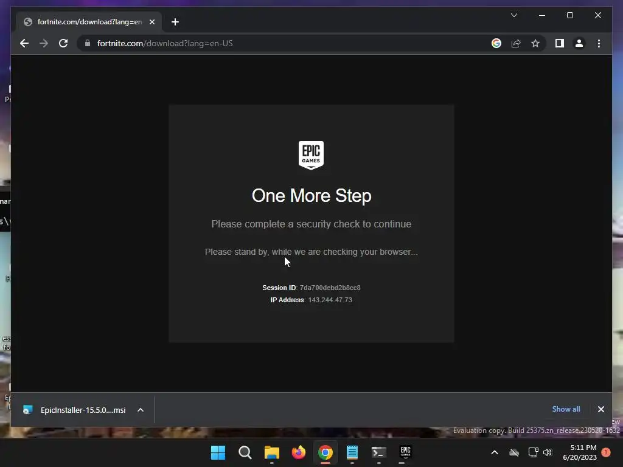
Task: Open Chrome's three-dot menu
Action: (x=599, y=43)
